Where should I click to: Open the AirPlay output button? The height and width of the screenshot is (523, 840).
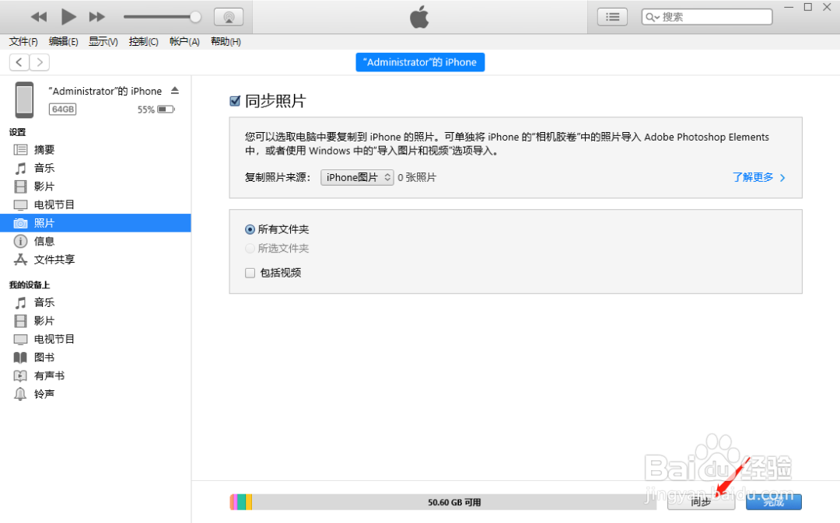click(229, 17)
